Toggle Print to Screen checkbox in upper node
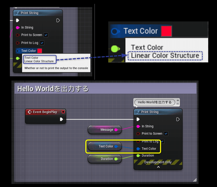Screen dimensions: 217x187 (x=46, y=35)
